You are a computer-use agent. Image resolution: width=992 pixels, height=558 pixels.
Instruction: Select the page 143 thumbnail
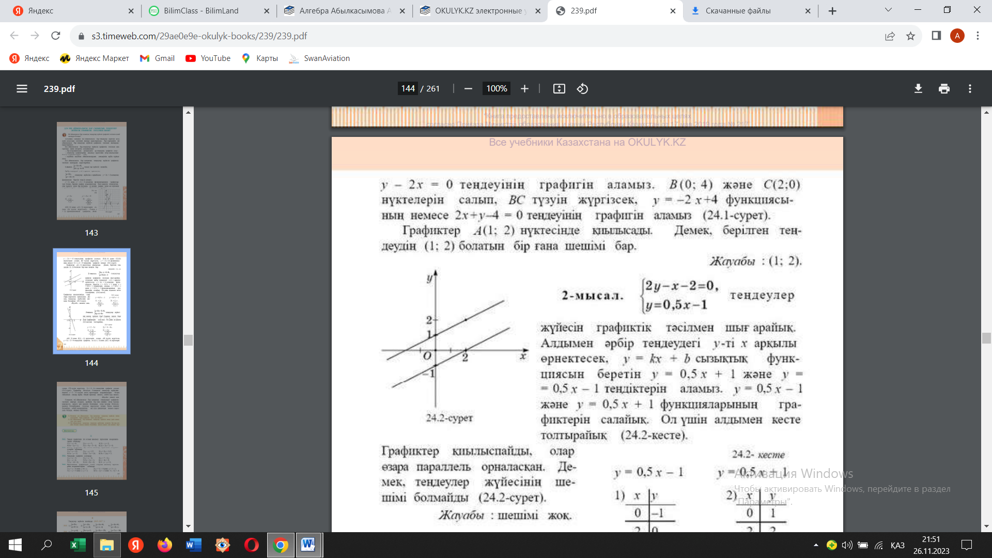91,171
